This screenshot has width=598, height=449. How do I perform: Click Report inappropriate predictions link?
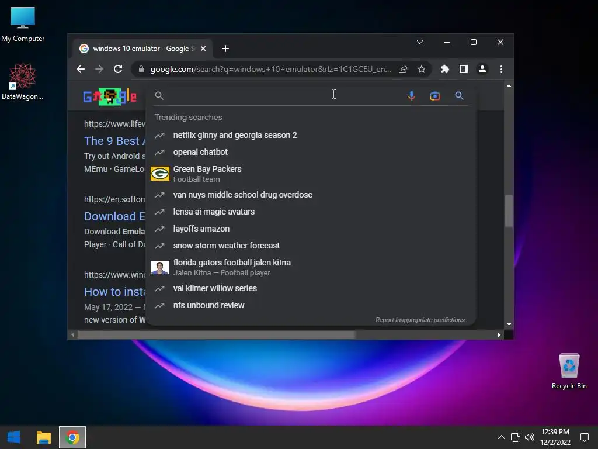coord(420,320)
